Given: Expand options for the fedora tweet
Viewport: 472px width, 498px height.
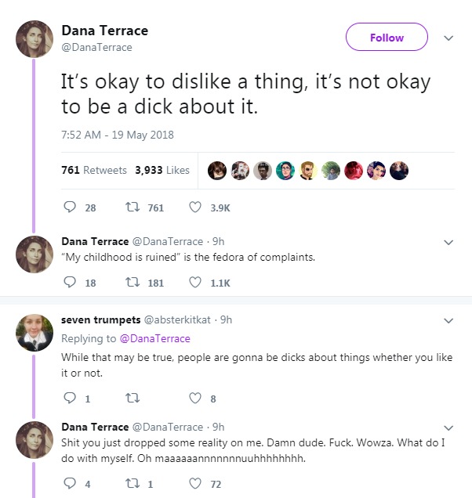Looking at the screenshot, I should [448, 242].
